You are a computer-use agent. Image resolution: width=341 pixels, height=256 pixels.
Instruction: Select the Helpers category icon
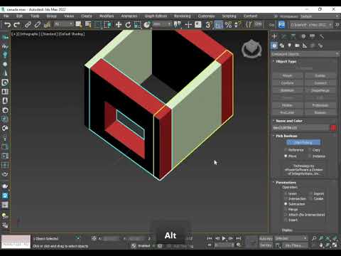coord(305,46)
